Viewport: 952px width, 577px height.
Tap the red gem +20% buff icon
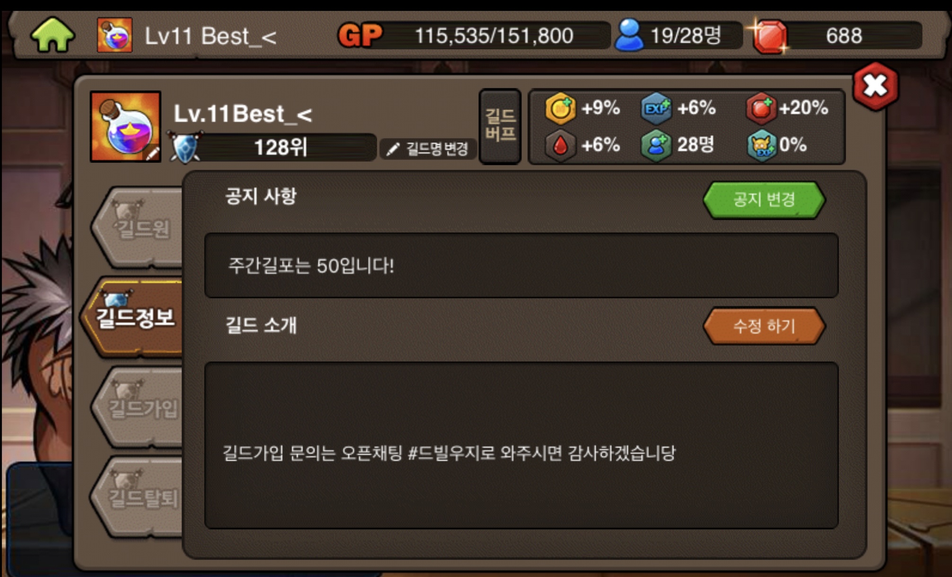coord(761,108)
